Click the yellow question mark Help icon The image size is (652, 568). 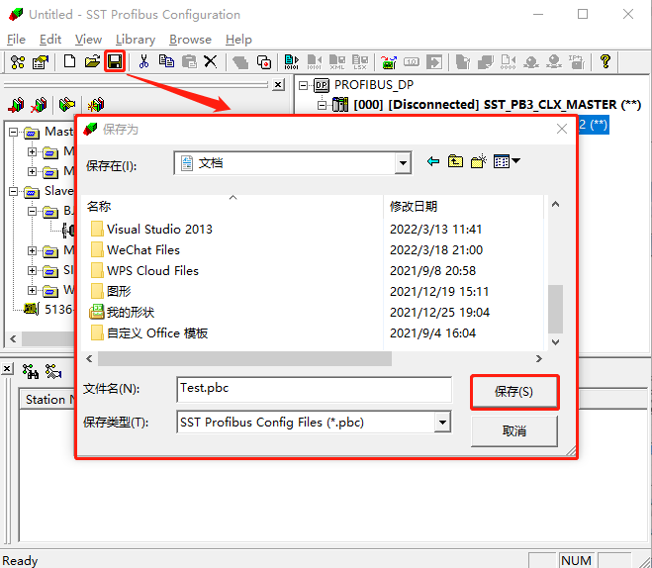[x=605, y=61]
